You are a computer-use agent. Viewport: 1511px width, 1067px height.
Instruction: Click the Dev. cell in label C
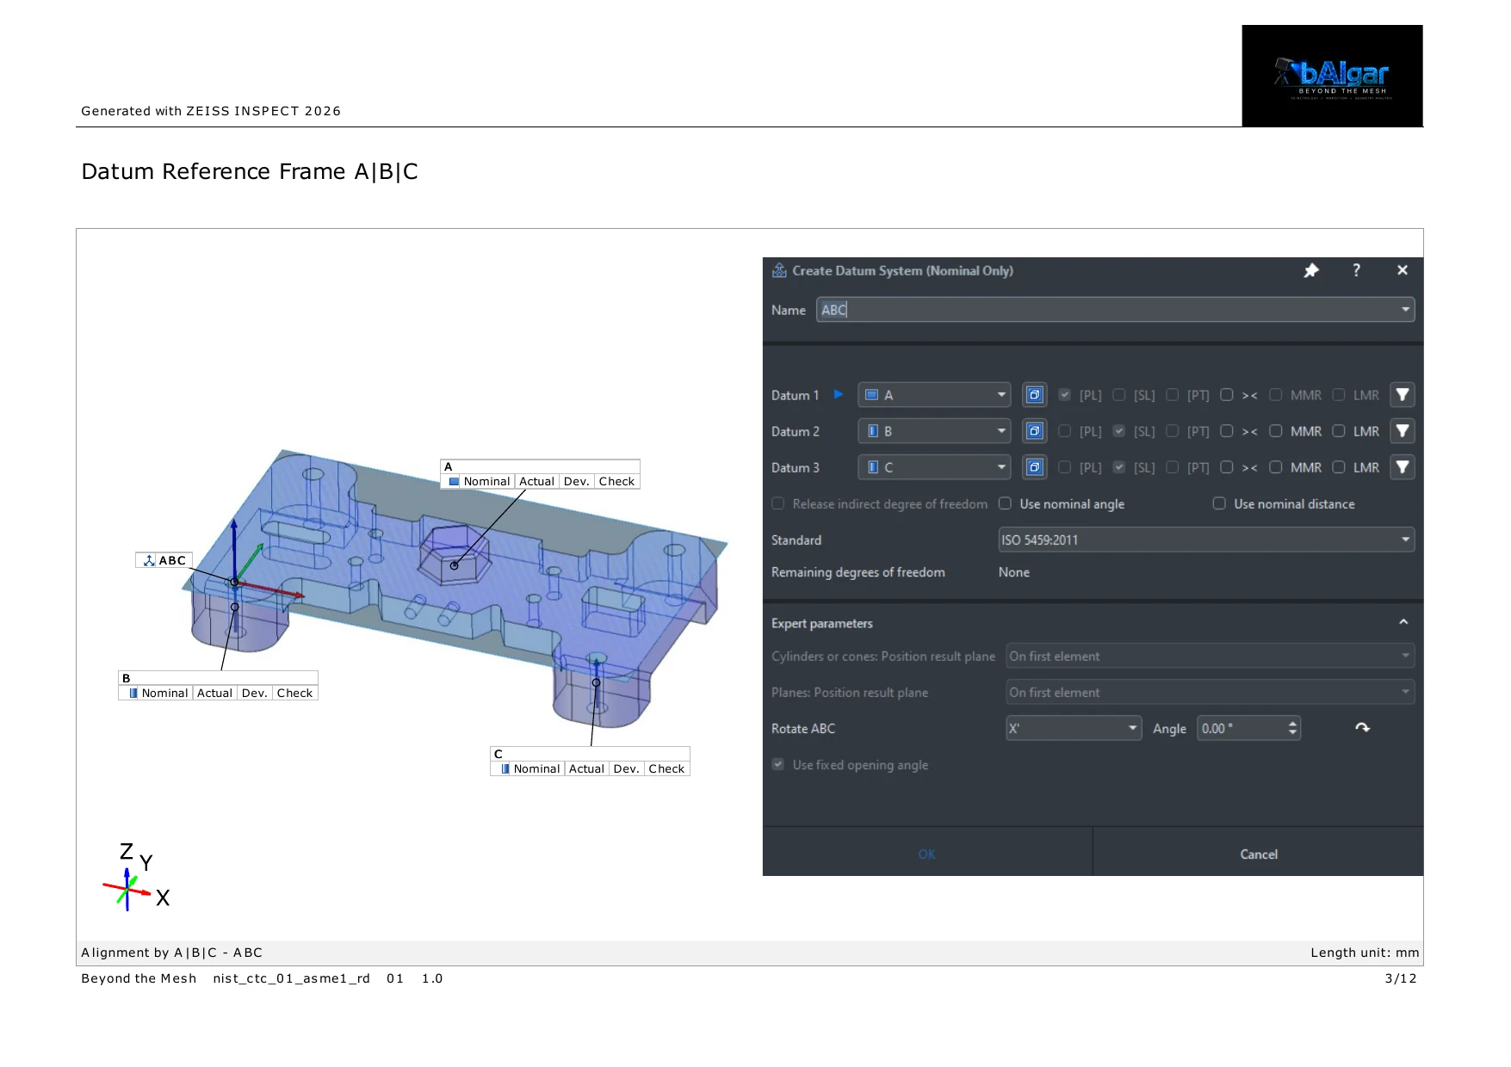tap(626, 769)
